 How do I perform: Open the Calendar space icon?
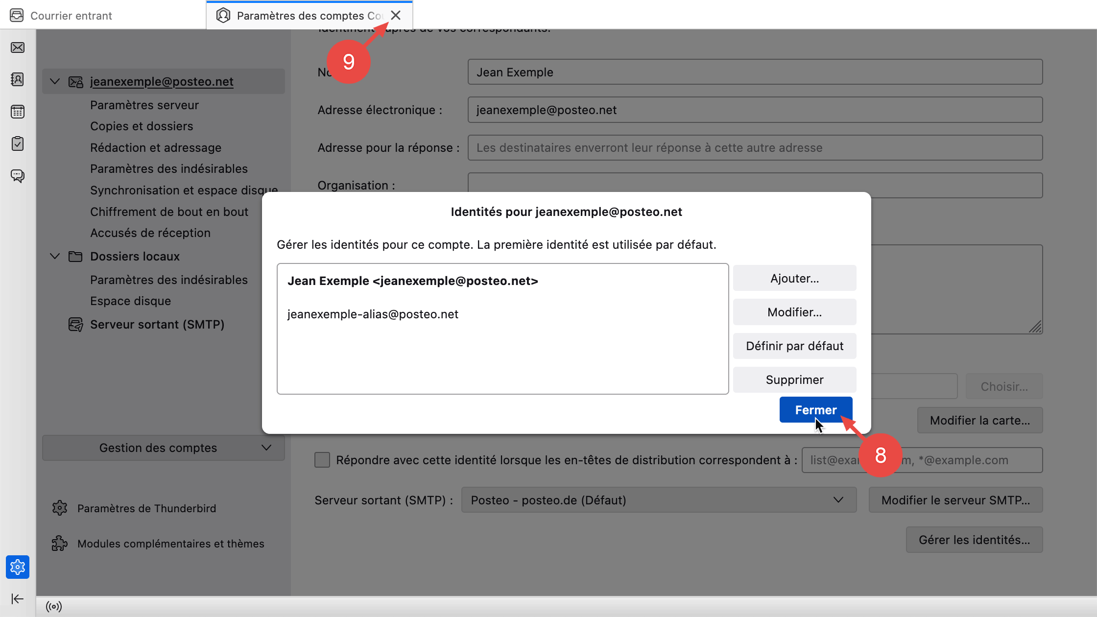(x=18, y=112)
